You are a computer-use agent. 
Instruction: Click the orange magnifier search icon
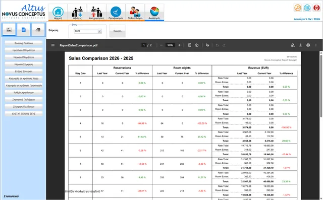[x=297, y=8]
